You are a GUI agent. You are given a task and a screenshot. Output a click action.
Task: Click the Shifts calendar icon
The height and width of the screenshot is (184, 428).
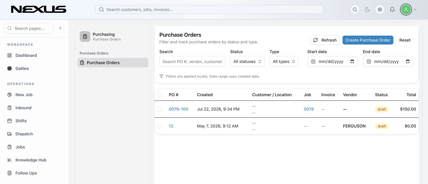(x=10, y=121)
